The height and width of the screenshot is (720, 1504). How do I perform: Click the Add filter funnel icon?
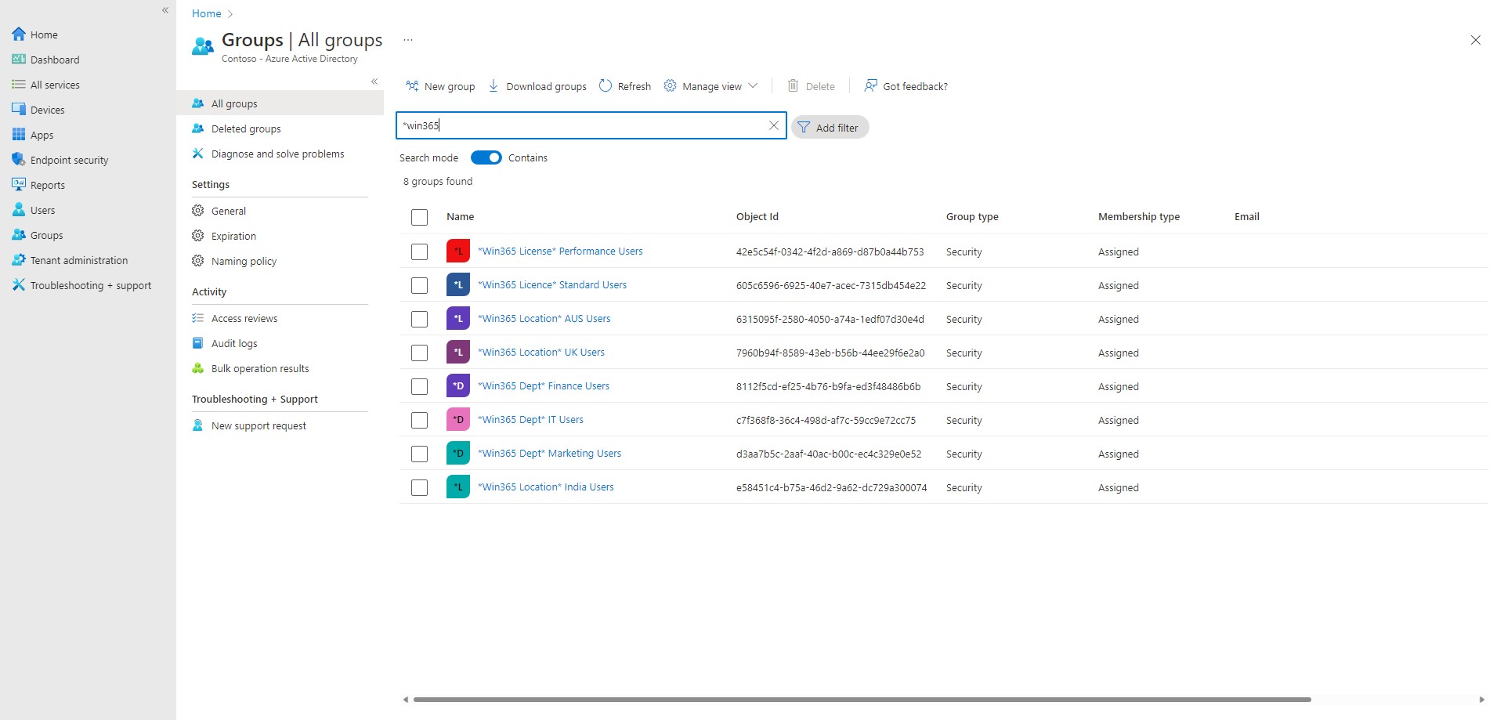[x=804, y=127]
